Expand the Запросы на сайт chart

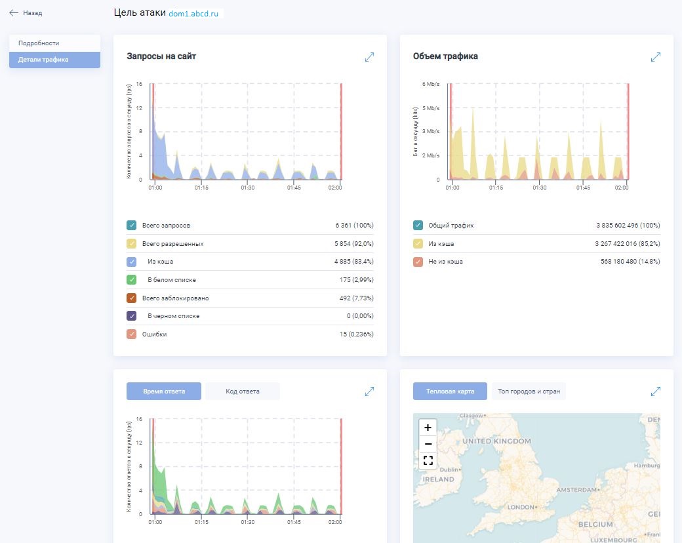click(x=369, y=57)
